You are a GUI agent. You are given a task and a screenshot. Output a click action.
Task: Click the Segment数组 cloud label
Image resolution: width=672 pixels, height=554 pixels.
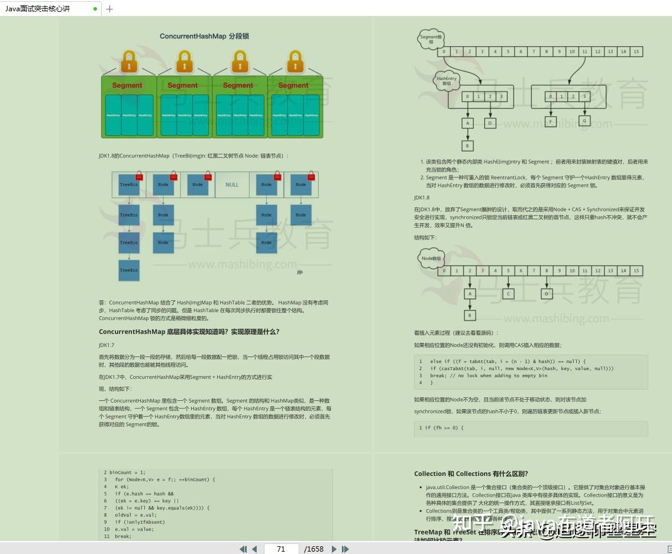point(431,39)
